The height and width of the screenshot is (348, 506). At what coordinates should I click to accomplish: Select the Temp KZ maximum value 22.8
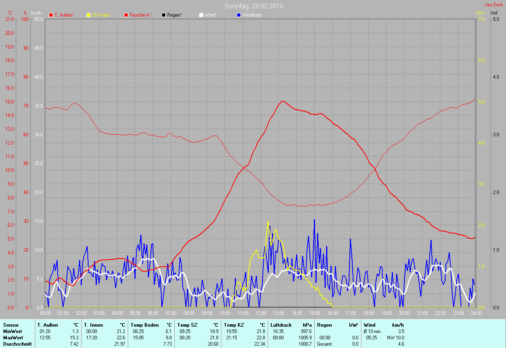click(260, 338)
